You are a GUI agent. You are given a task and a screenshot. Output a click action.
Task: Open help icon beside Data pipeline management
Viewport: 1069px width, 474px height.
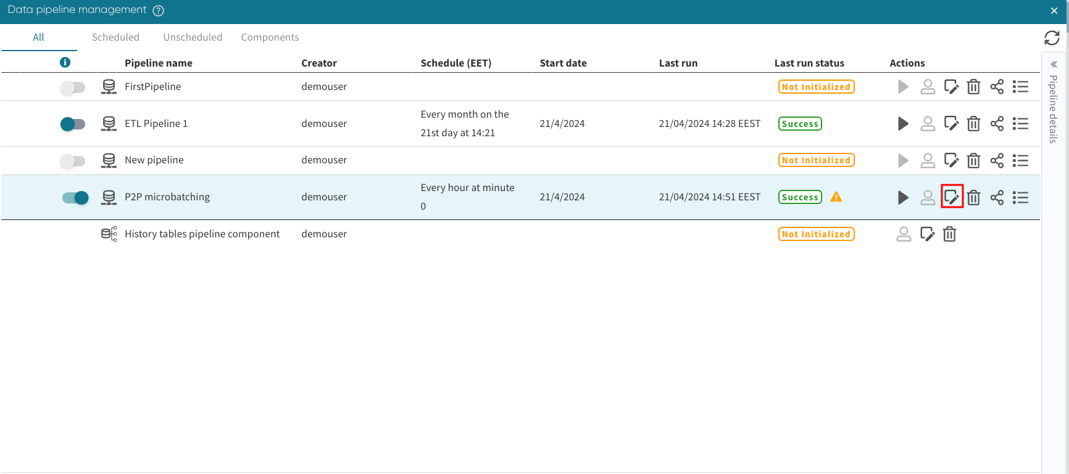pyautogui.click(x=158, y=10)
